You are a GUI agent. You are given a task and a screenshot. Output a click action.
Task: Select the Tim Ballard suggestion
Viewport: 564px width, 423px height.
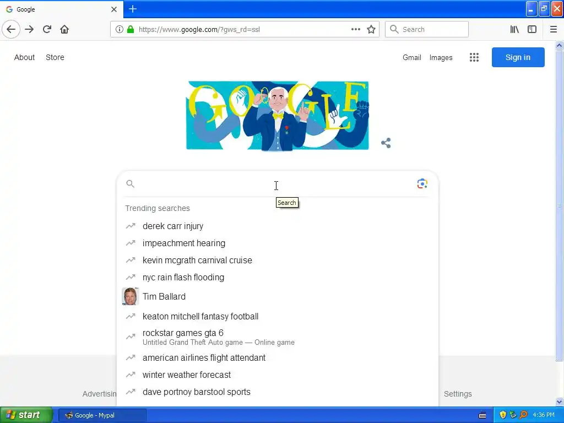[278, 297]
